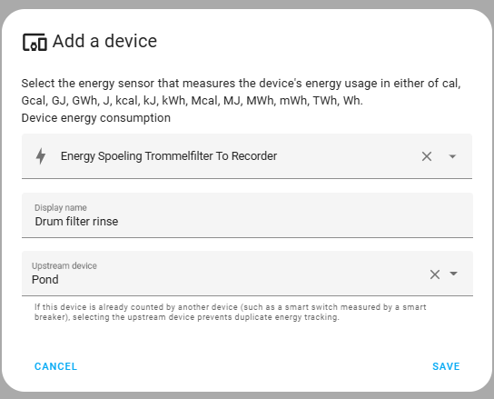494x399 pixels.
Task: Click the devices icon beside Add a device
Action: pos(35,42)
